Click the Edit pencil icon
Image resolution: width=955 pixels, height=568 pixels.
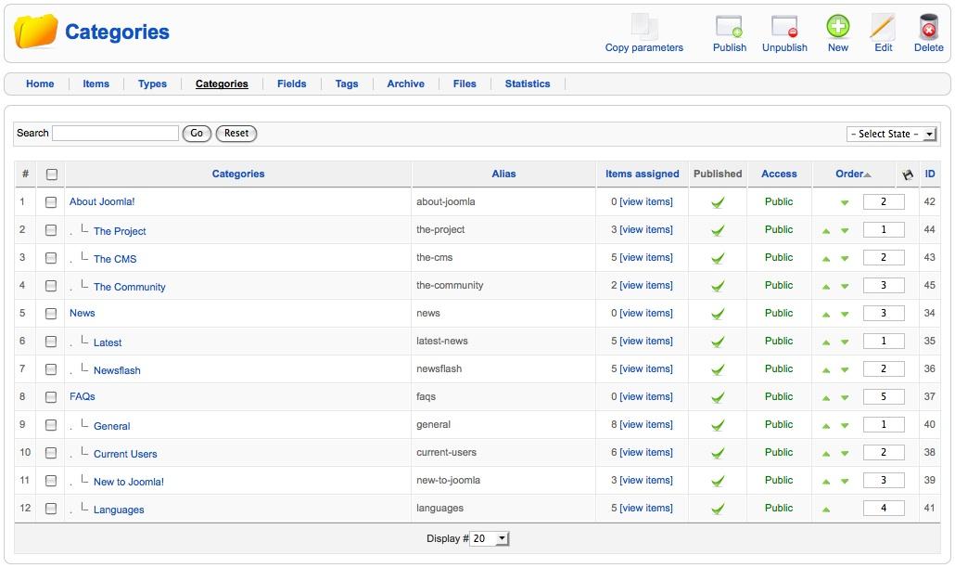coord(883,26)
